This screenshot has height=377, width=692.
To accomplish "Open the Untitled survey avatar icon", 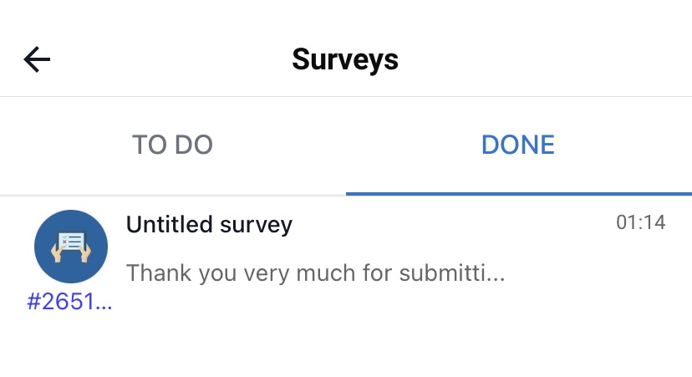I will coord(70,246).
